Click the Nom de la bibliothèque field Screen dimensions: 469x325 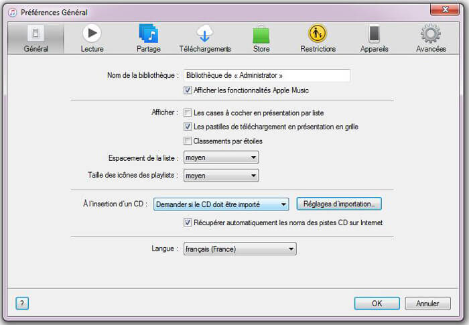(267, 76)
